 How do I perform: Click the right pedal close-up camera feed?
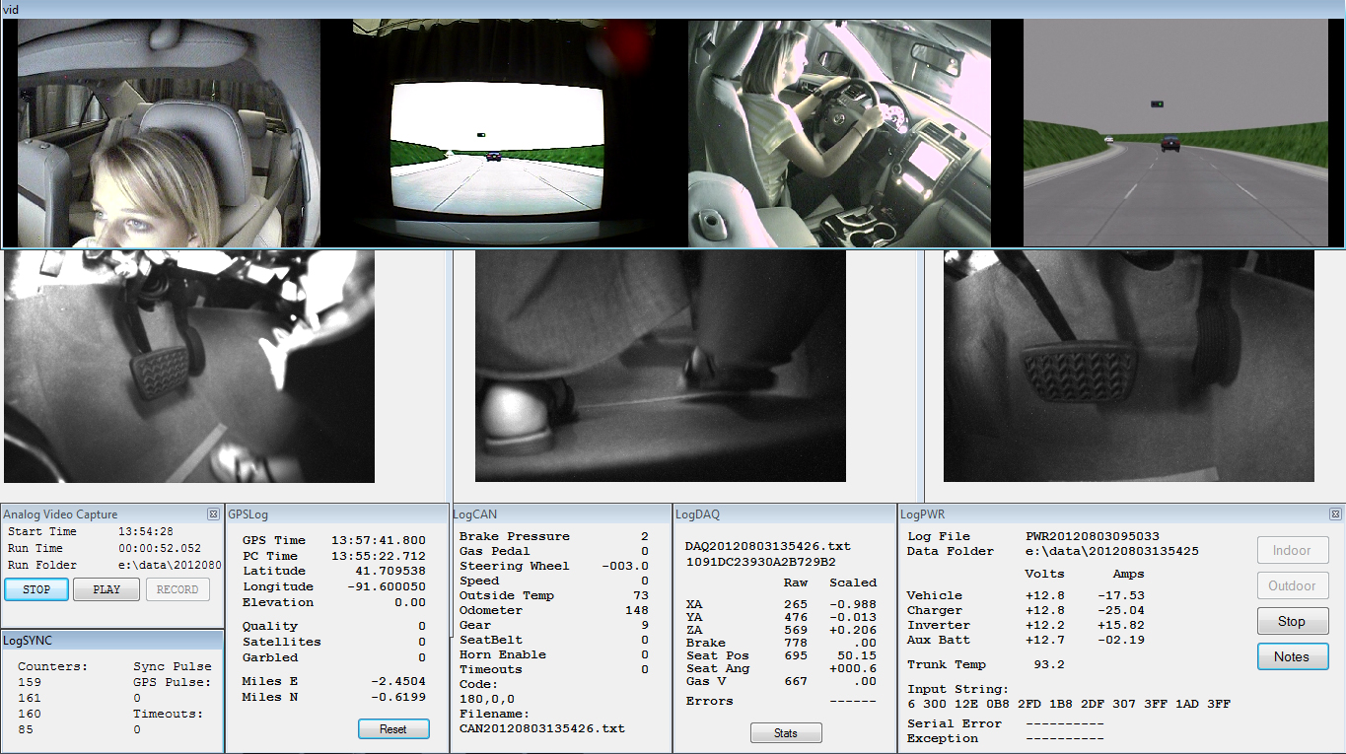click(1128, 367)
